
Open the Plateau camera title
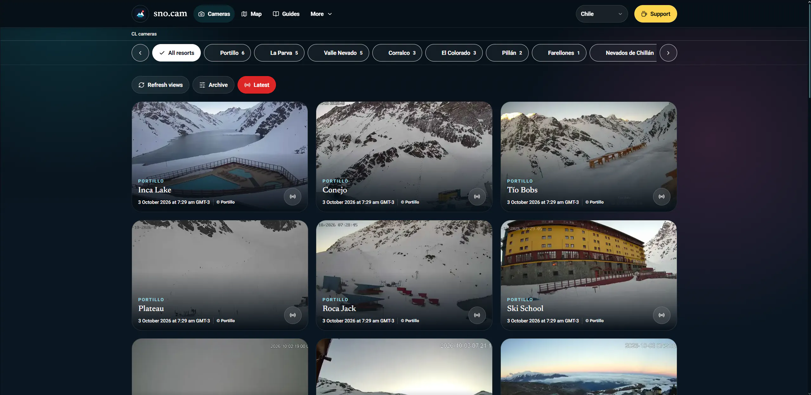coord(151,308)
